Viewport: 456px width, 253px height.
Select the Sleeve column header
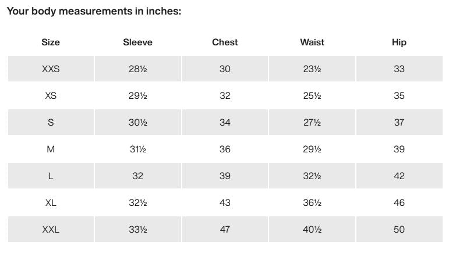pyautogui.click(x=137, y=42)
